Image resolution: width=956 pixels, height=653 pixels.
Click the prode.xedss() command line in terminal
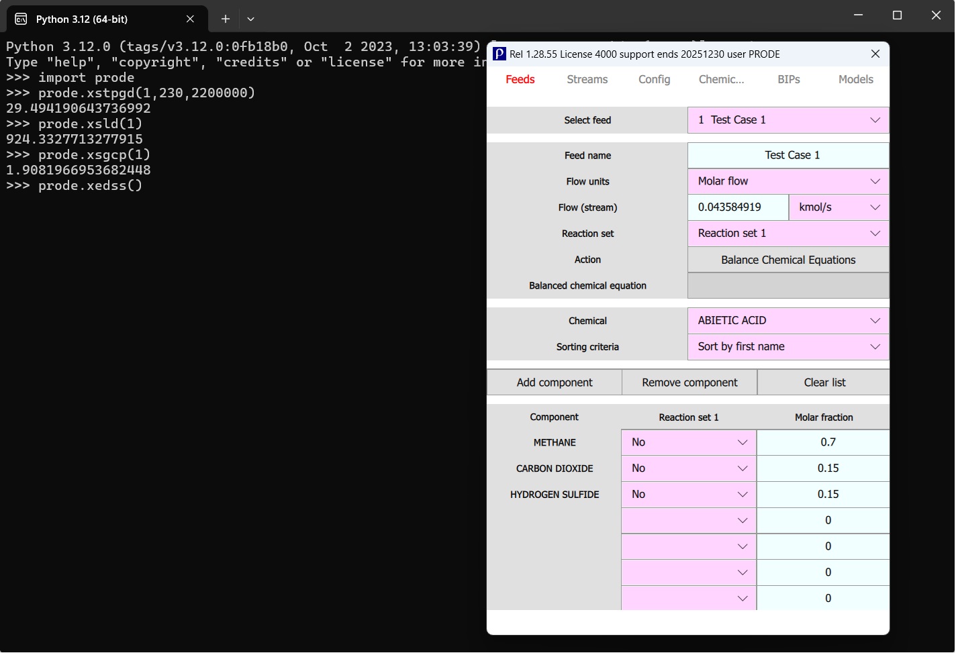(75, 186)
